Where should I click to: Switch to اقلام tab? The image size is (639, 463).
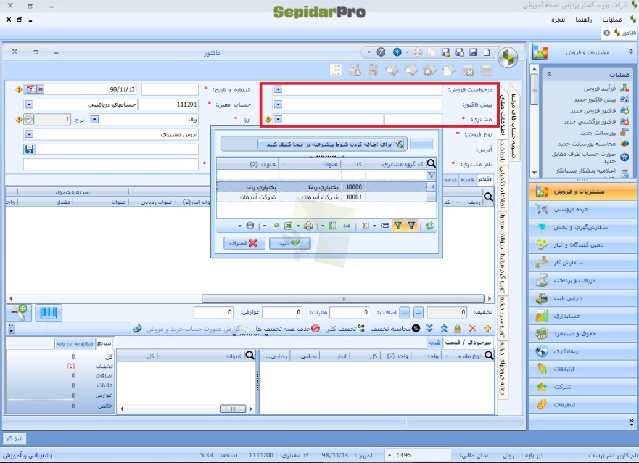point(485,179)
